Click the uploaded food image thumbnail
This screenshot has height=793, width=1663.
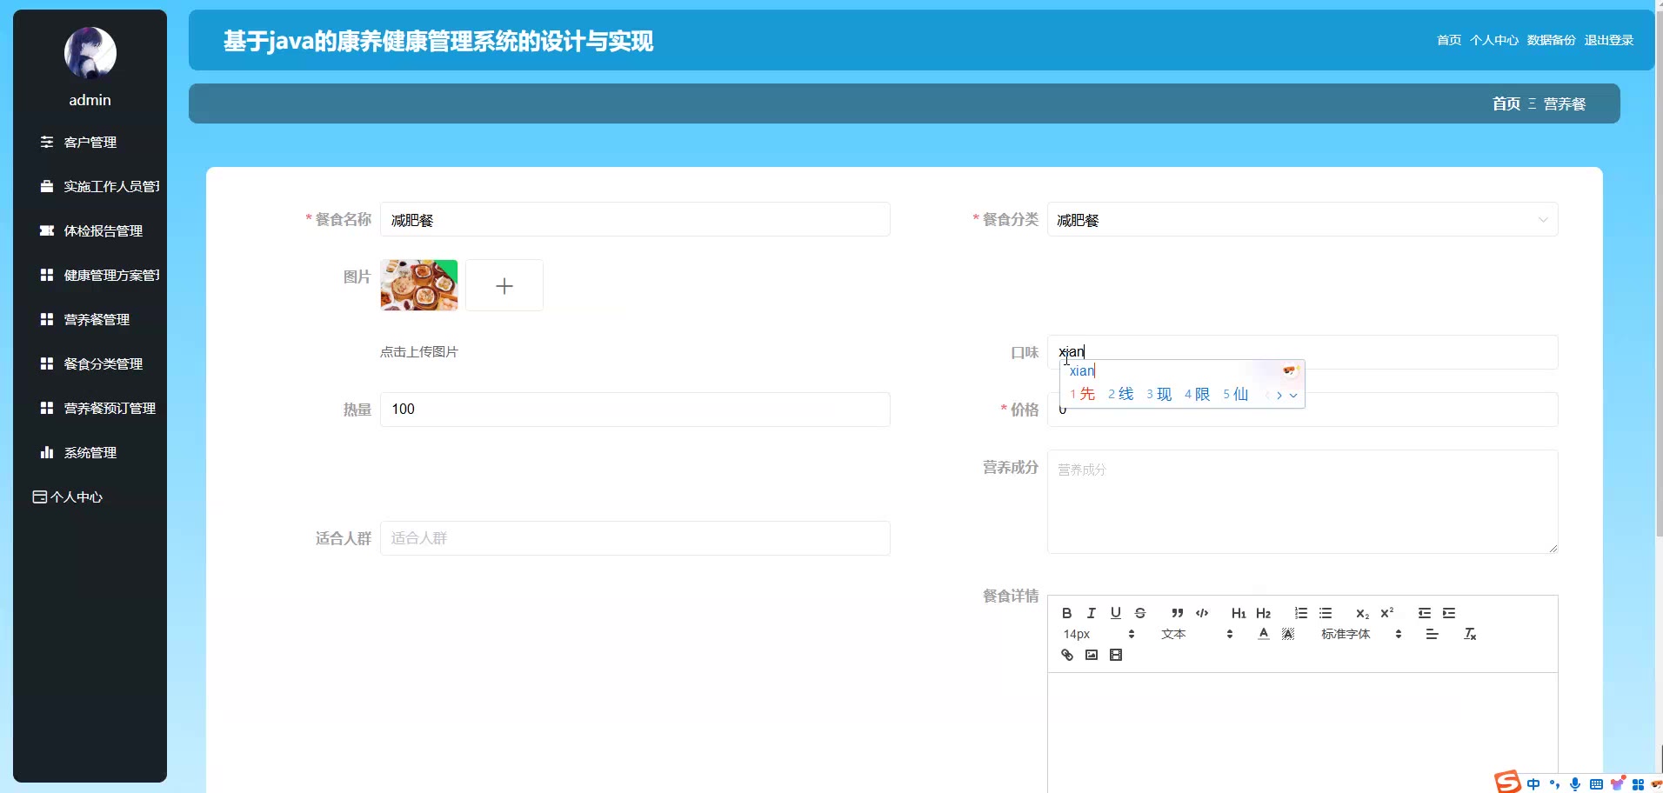(419, 285)
